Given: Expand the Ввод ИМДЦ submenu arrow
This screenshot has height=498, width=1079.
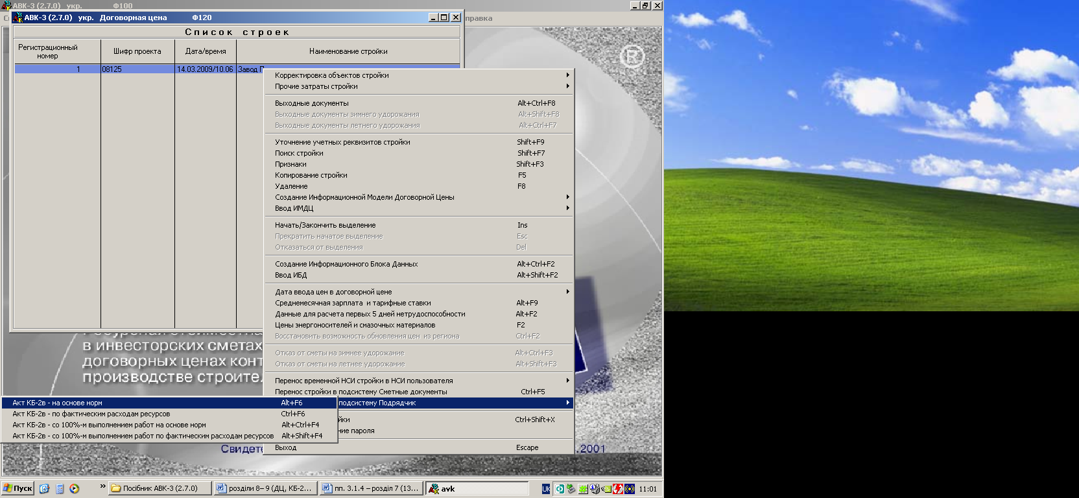Looking at the screenshot, I should point(567,208).
